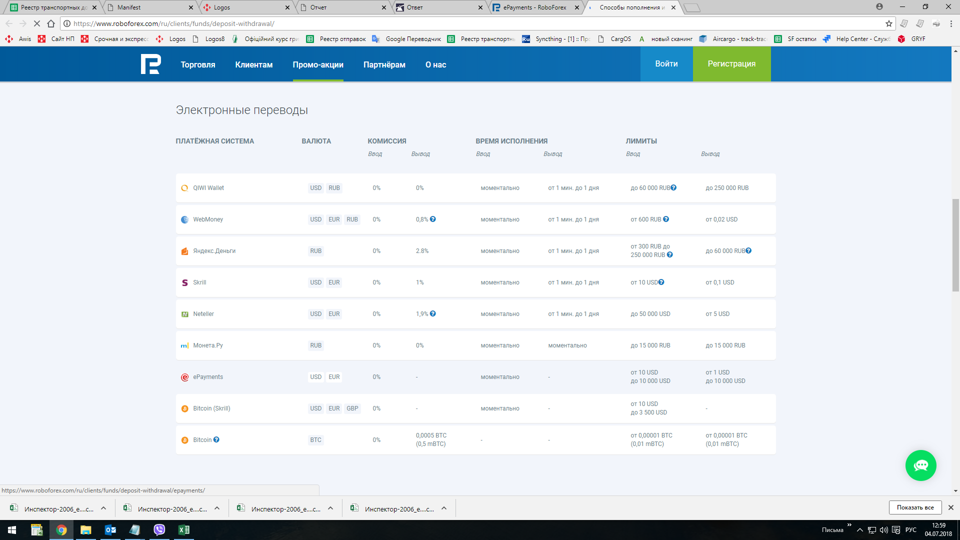Close the downloads bar

951,507
